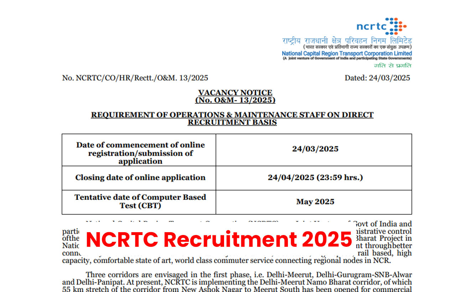Click the VACANCY NOTICE heading
The image size is (456, 292).
tap(235, 93)
